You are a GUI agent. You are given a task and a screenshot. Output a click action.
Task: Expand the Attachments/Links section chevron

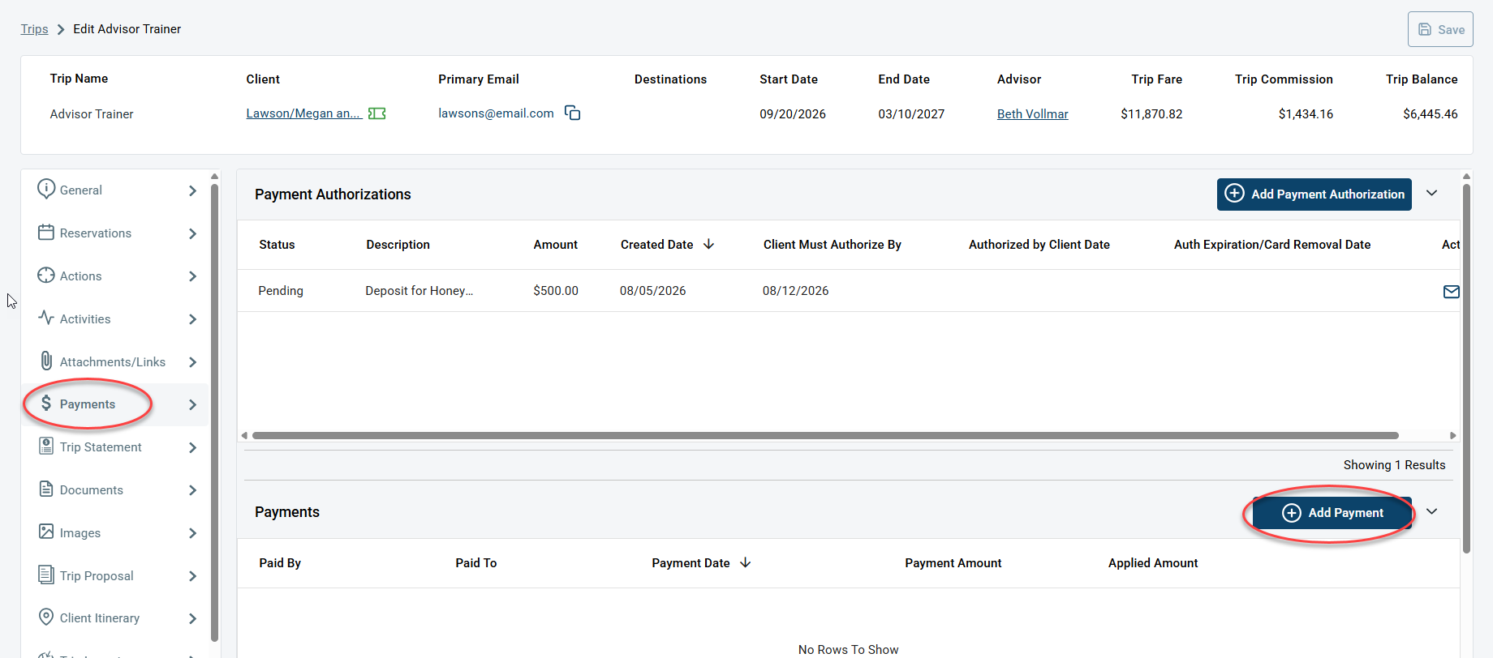tap(192, 362)
